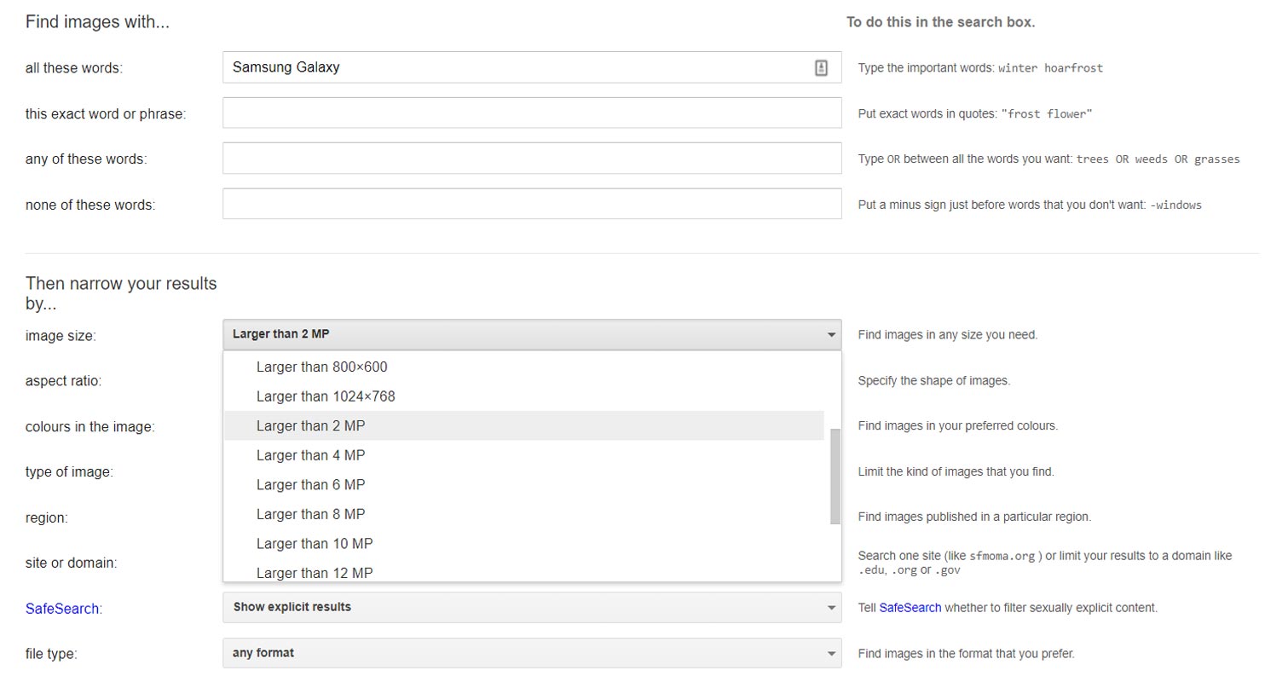Open the SafeSearch link in 'Tell SafeSearch whether'
Screen dimensions: 1265x682
910,608
